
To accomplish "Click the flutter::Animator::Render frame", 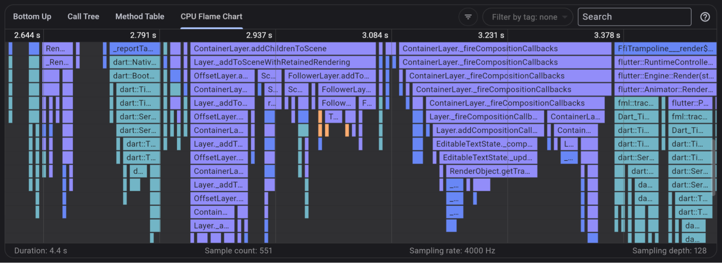I will [665, 89].
